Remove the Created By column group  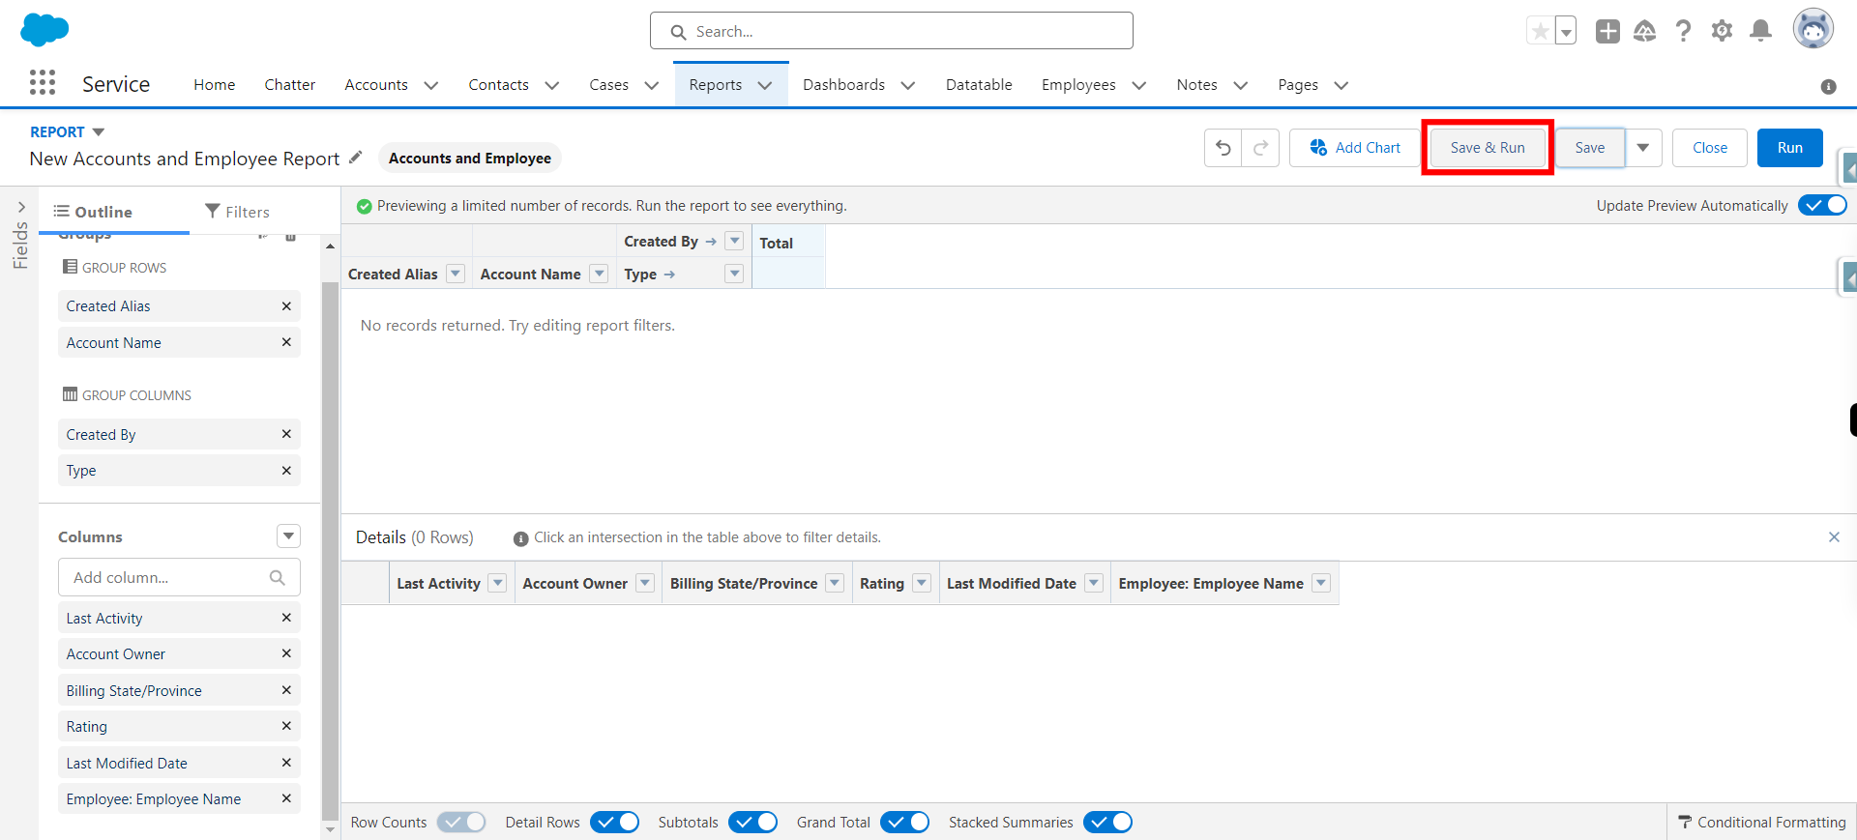pyautogui.click(x=286, y=434)
